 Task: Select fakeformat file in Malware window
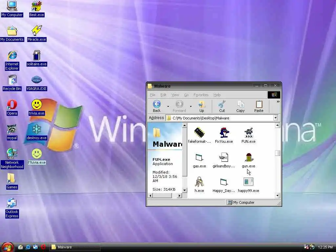point(199,136)
